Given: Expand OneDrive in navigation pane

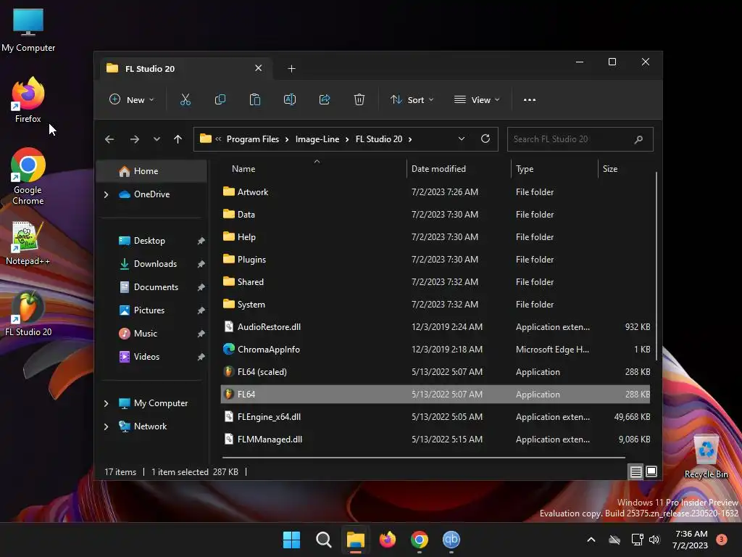Looking at the screenshot, I should click(x=107, y=194).
